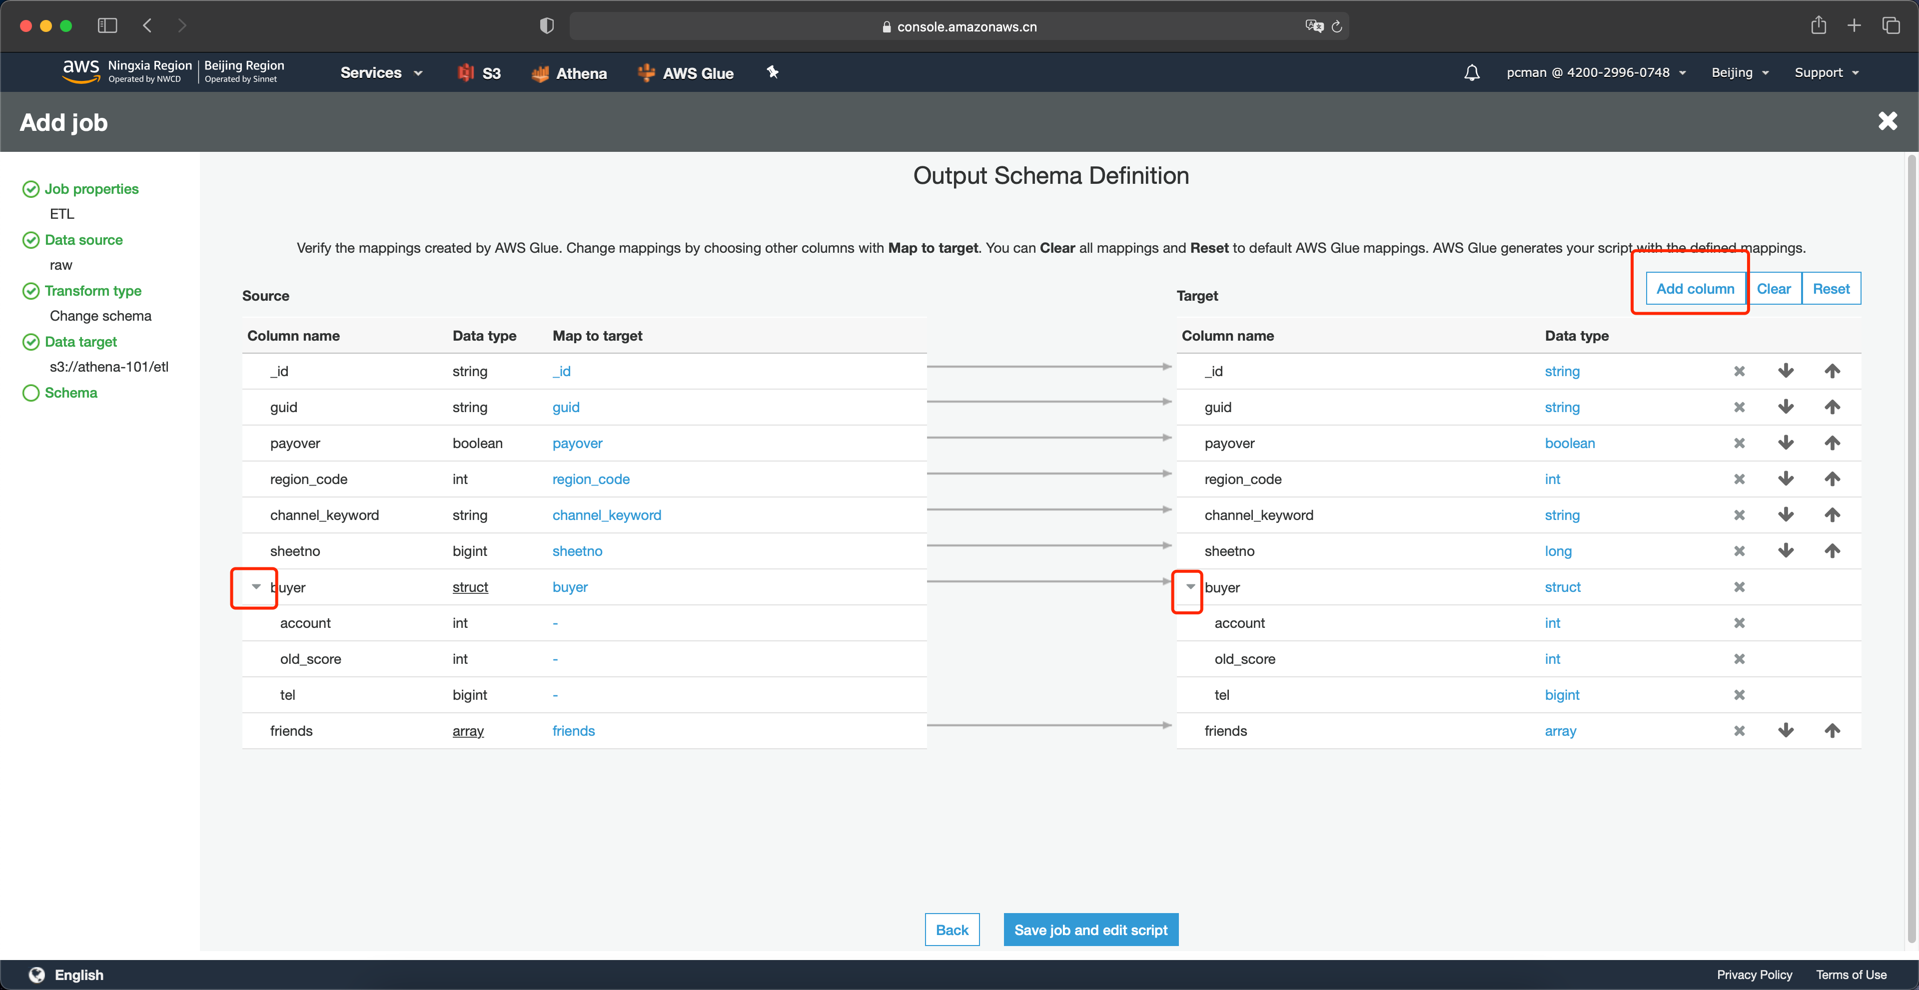1919x990 pixels.
Task: Click the Back button
Action: (950, 930)
